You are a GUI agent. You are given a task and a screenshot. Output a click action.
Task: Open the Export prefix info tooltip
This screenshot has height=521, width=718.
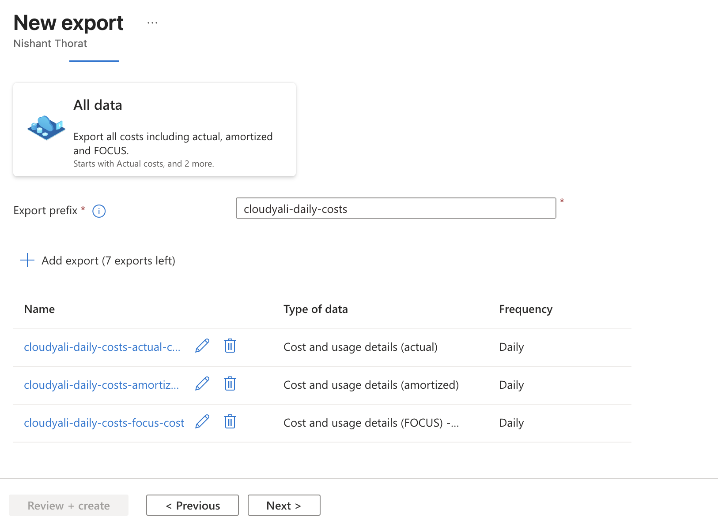pos(99,211)
